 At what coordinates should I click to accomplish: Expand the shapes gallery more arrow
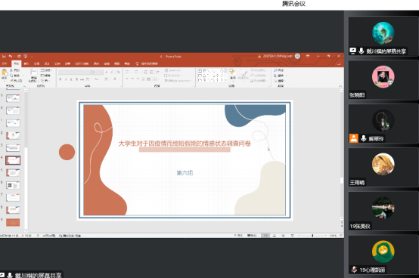tap(226, 80)
